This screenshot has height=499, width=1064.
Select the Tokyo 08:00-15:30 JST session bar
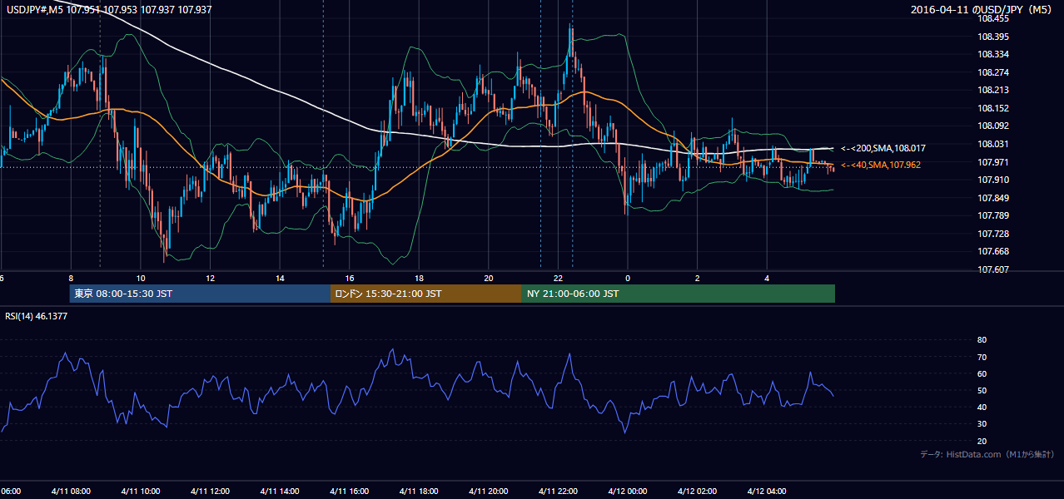200,294
